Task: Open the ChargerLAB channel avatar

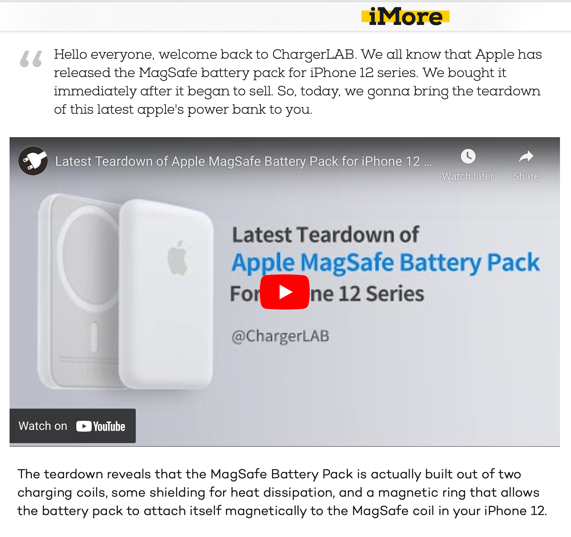Action: (x=33, y=161)
